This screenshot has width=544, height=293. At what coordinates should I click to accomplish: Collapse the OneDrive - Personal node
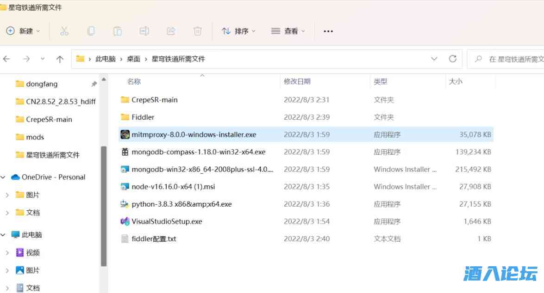tap(3, 177)
